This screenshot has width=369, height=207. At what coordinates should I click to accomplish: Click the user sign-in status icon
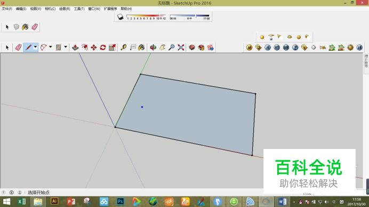pyautogui.click(x=20, y=193)
